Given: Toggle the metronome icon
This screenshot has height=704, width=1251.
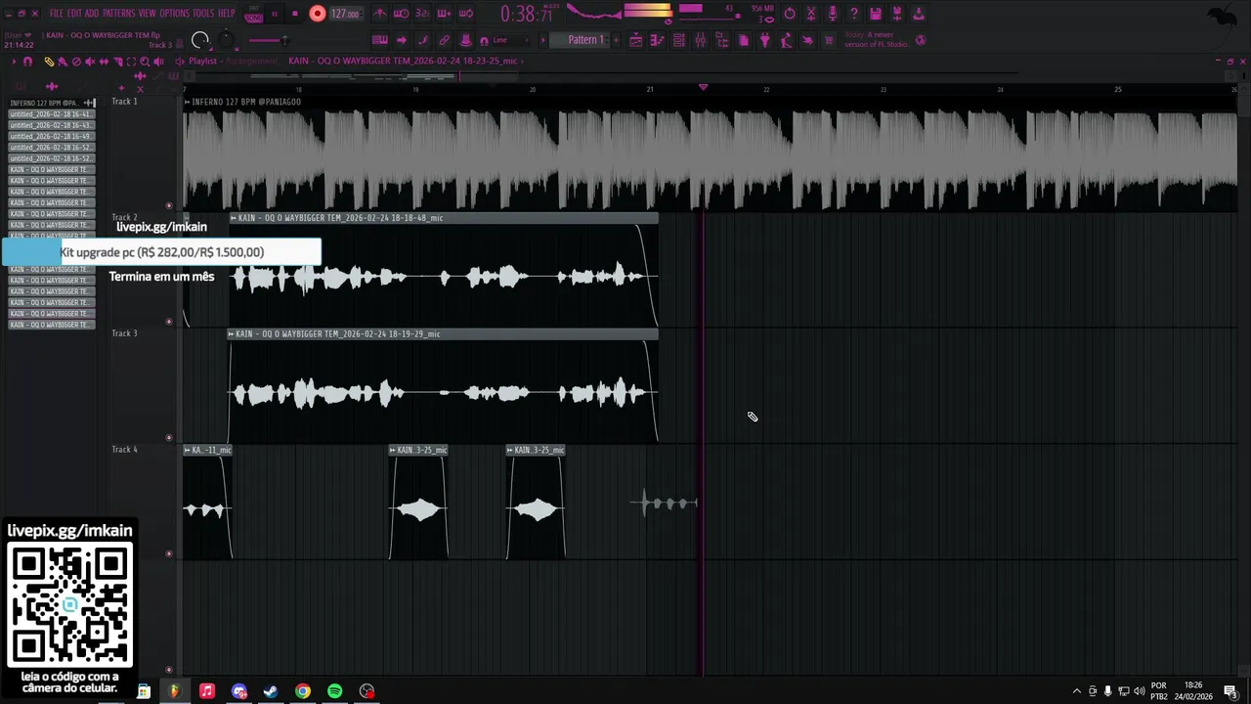Looking at the screenshot, I should tap(379, 14).
